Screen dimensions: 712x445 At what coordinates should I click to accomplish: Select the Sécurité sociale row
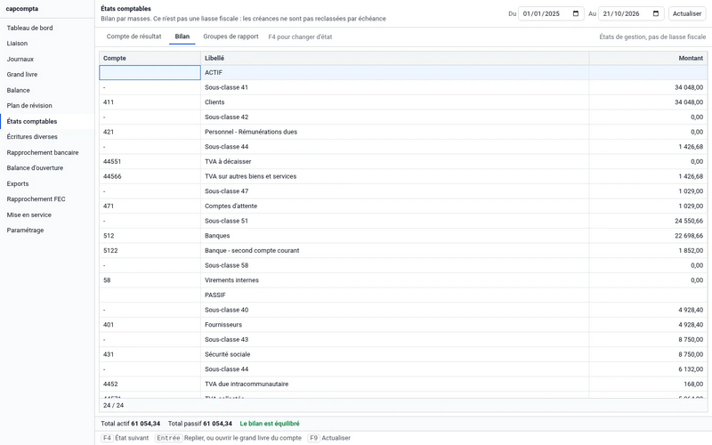point(403,354)
